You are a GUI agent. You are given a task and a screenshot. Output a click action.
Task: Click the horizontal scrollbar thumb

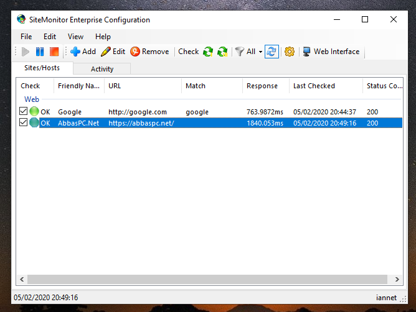point(207,280)
